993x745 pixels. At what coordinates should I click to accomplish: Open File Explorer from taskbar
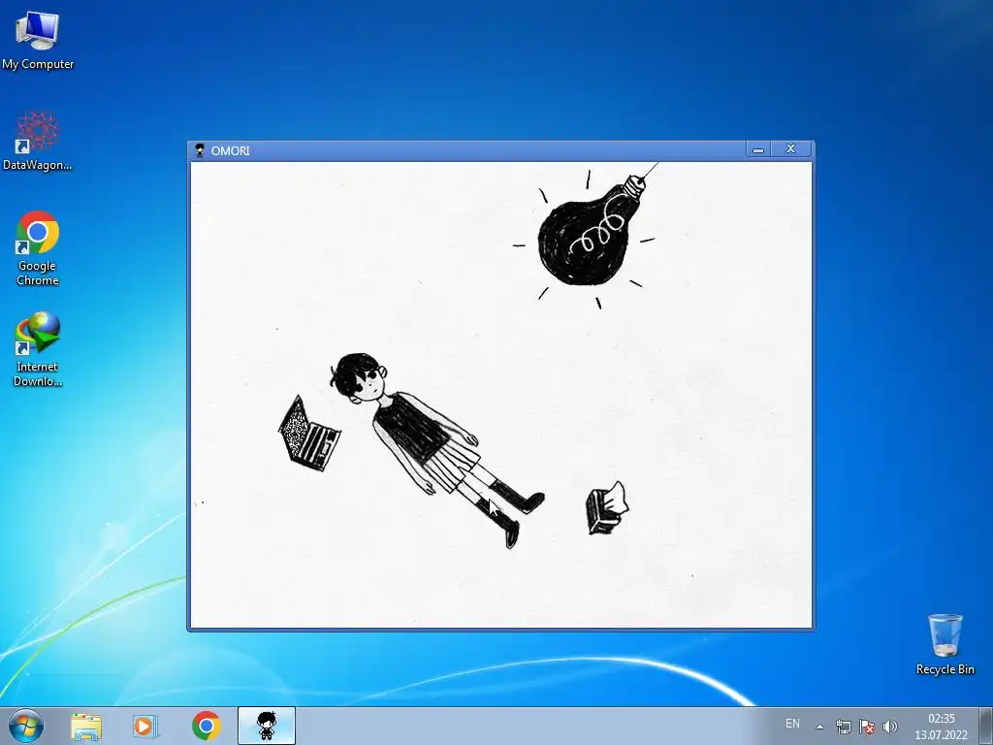85,726
